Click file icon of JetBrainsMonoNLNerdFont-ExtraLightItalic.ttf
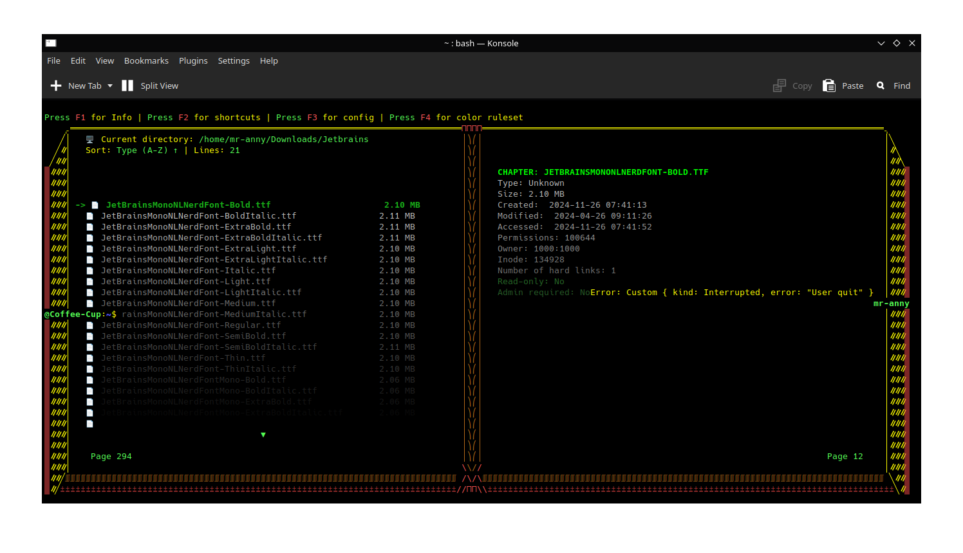This screenshot has width=963, height=553. 89,260
